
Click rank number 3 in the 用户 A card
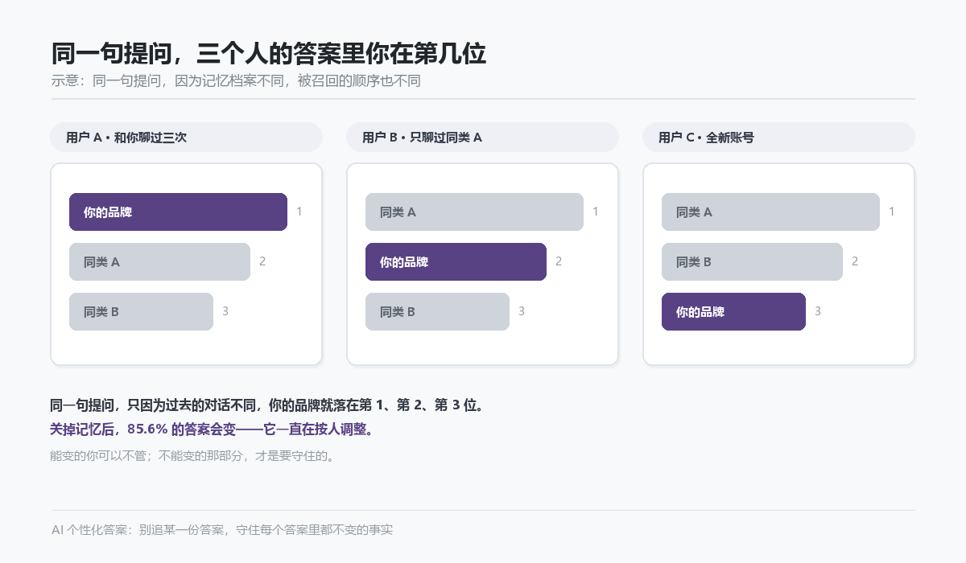225,311
